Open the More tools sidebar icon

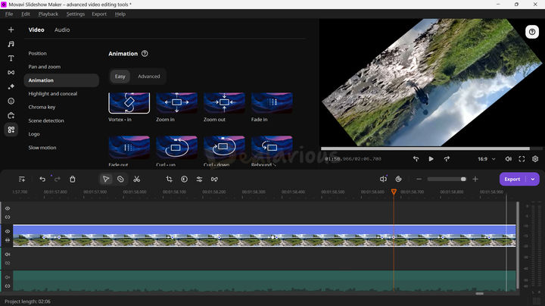pos(11,130)
